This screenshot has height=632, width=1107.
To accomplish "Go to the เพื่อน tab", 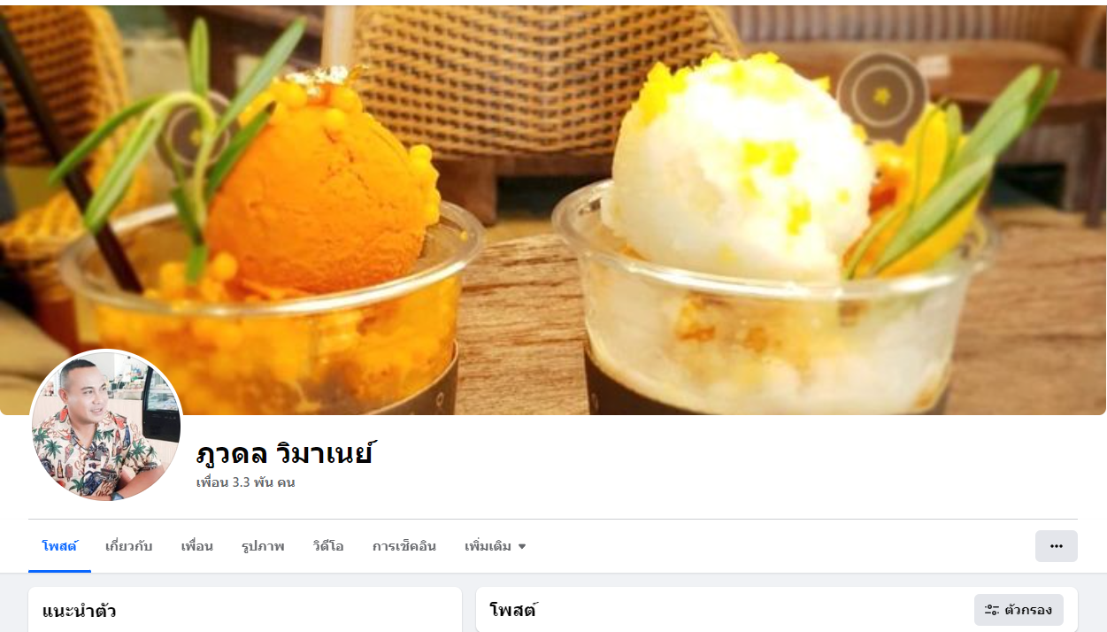I will (x=196, y=546).
